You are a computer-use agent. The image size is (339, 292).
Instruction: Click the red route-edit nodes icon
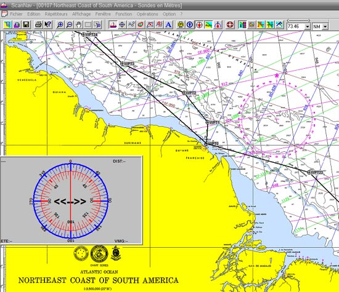click(159, 25)
